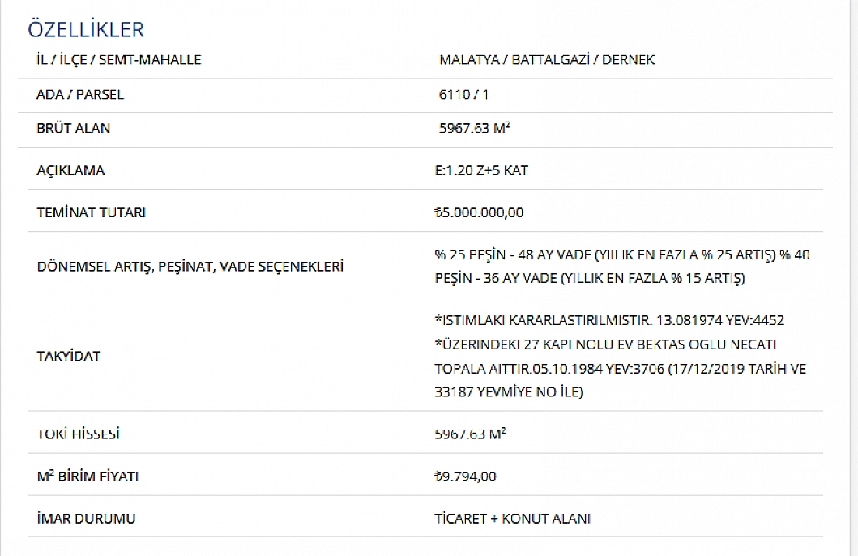
Task: Select the 6110 / 1 parcel value
Action: click(463, 95)
